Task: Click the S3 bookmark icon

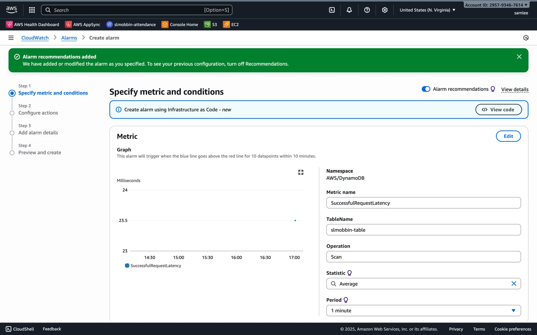Action: 207,25
